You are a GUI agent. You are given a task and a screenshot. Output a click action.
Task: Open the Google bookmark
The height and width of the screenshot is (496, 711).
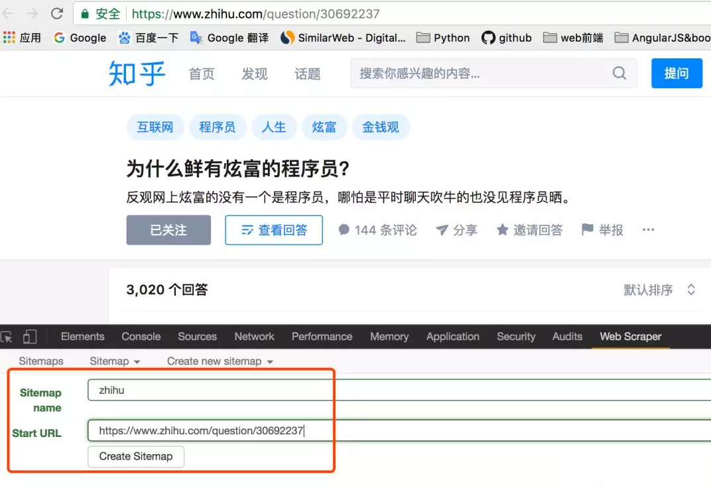(x=80, y=38)
